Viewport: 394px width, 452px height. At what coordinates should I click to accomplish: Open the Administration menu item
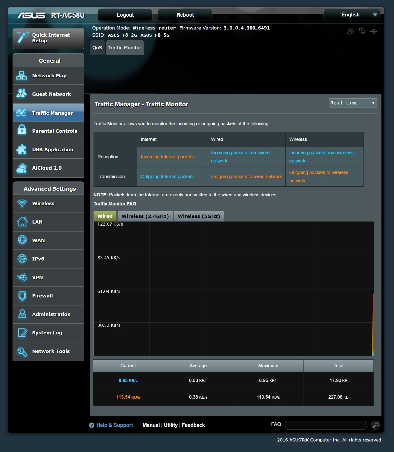click(48, 314)
